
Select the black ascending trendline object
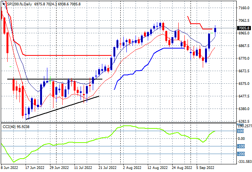62,108
